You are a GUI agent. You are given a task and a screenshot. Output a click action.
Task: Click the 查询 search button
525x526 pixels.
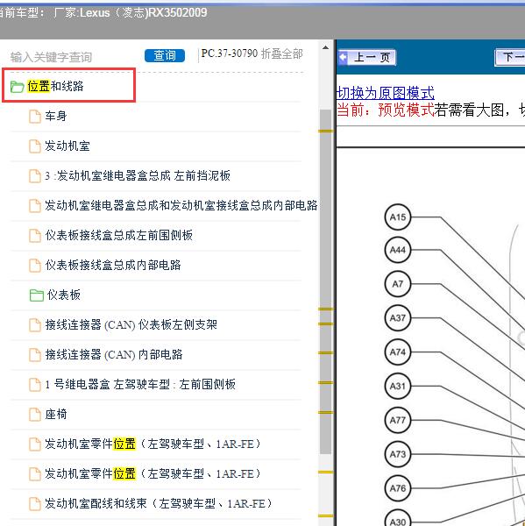[165, 56]
